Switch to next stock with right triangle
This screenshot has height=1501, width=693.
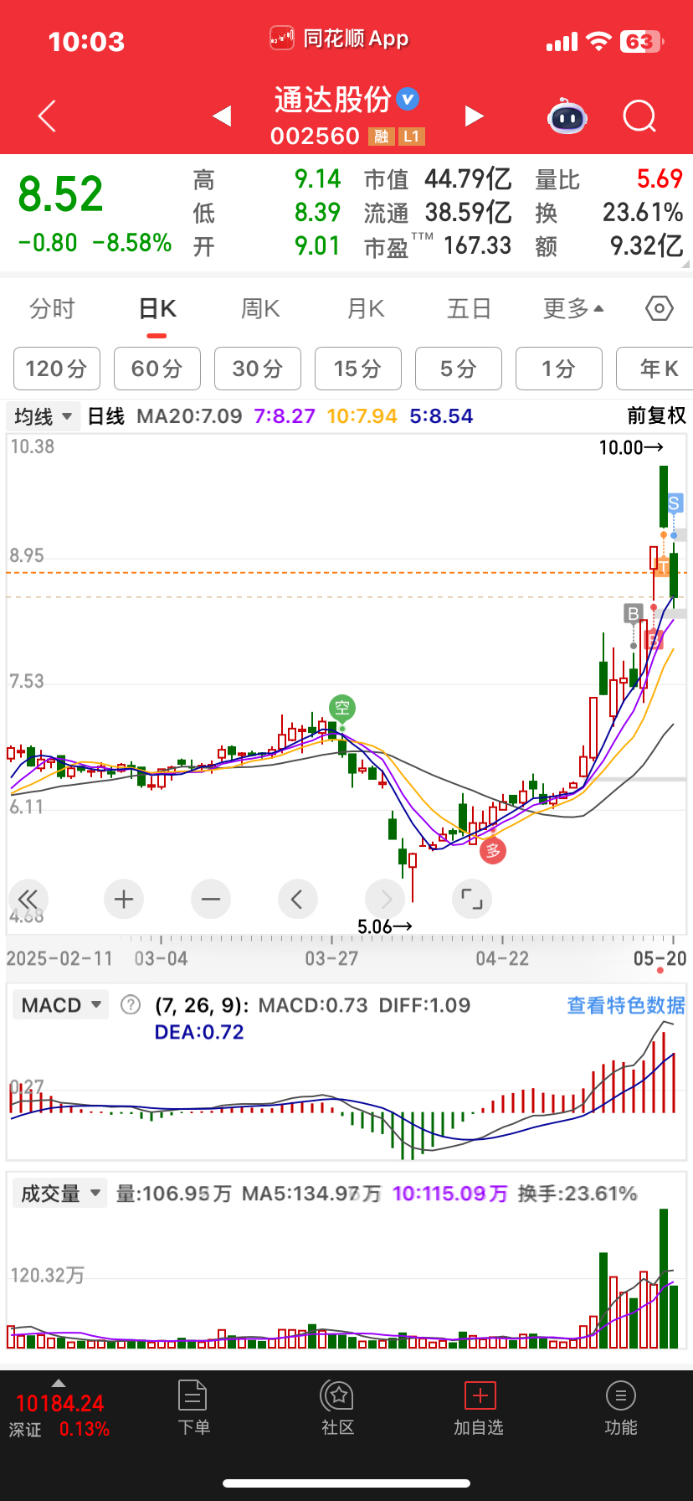click(x=475, y=116)
